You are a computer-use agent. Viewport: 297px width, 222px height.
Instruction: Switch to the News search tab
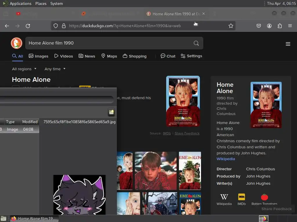(87, 56)
